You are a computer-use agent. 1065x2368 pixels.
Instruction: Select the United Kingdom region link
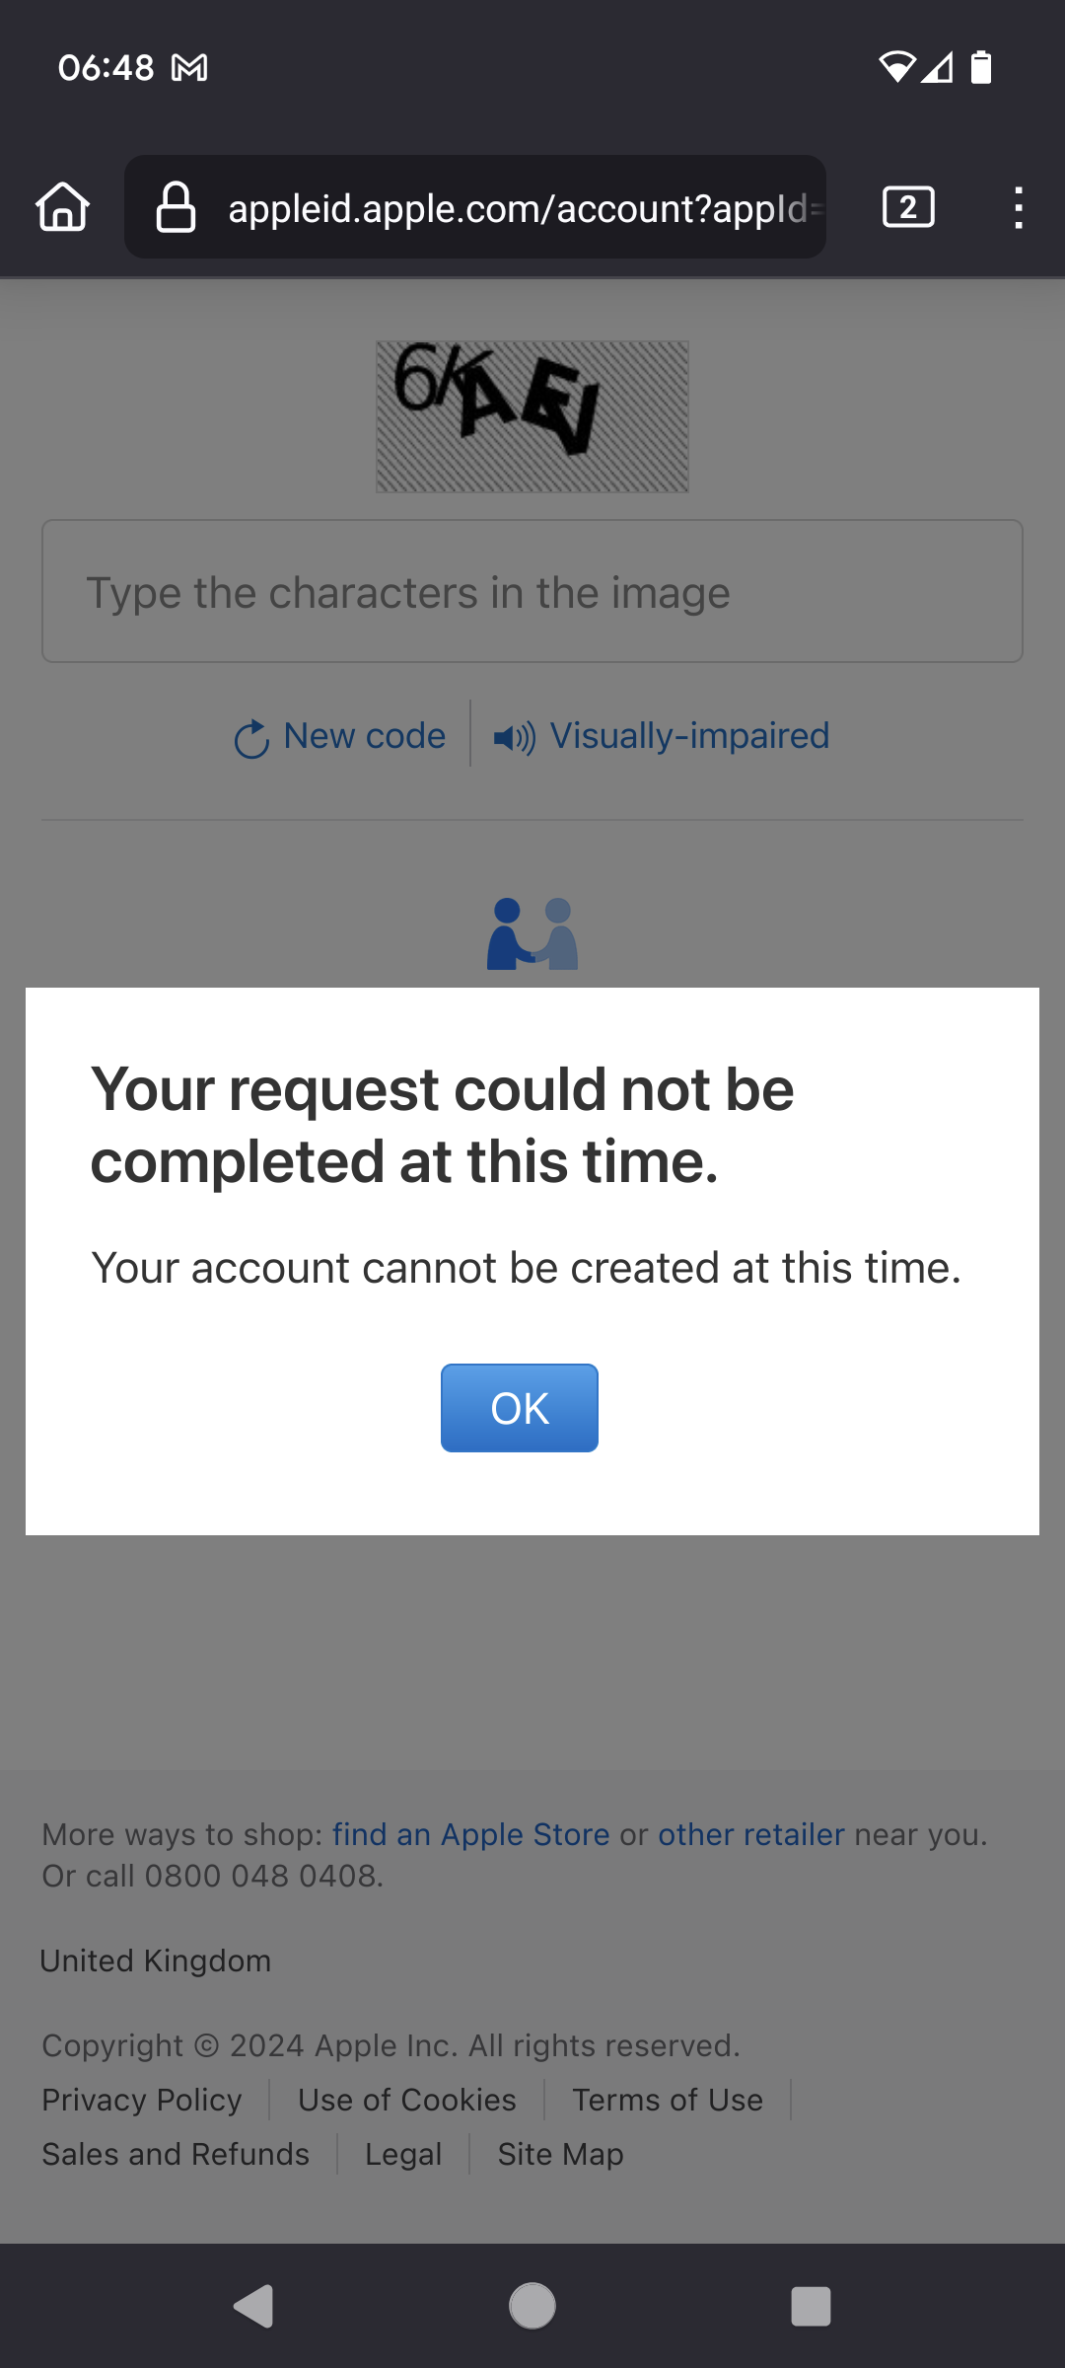tap(156, 1961)
